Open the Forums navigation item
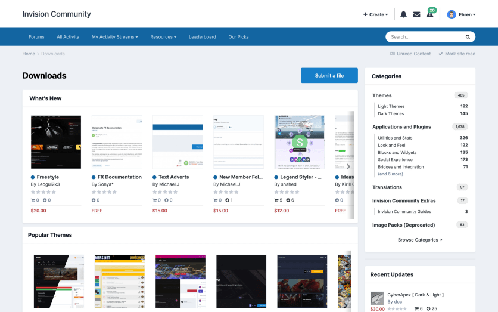 point(36,37)
